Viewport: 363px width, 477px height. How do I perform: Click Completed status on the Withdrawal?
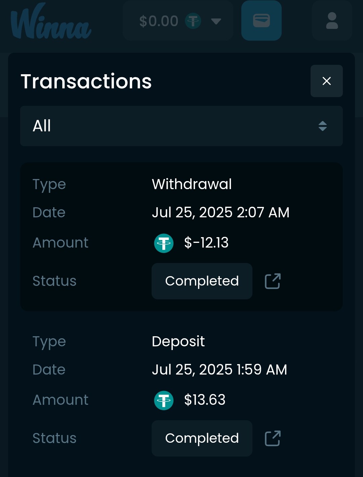(x=202, y=281)
